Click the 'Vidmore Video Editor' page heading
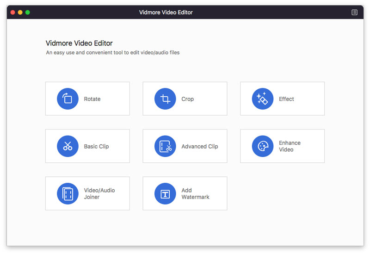This screenshot has width=370, height=254. (79, 43)
